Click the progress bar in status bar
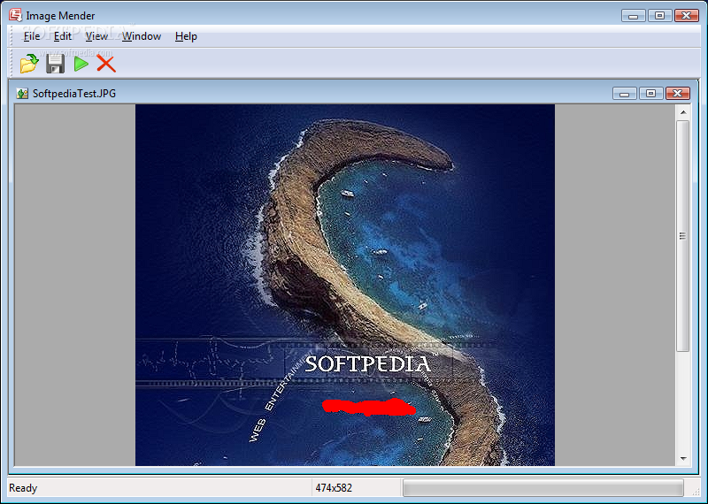708x504 pixels. 543,488
